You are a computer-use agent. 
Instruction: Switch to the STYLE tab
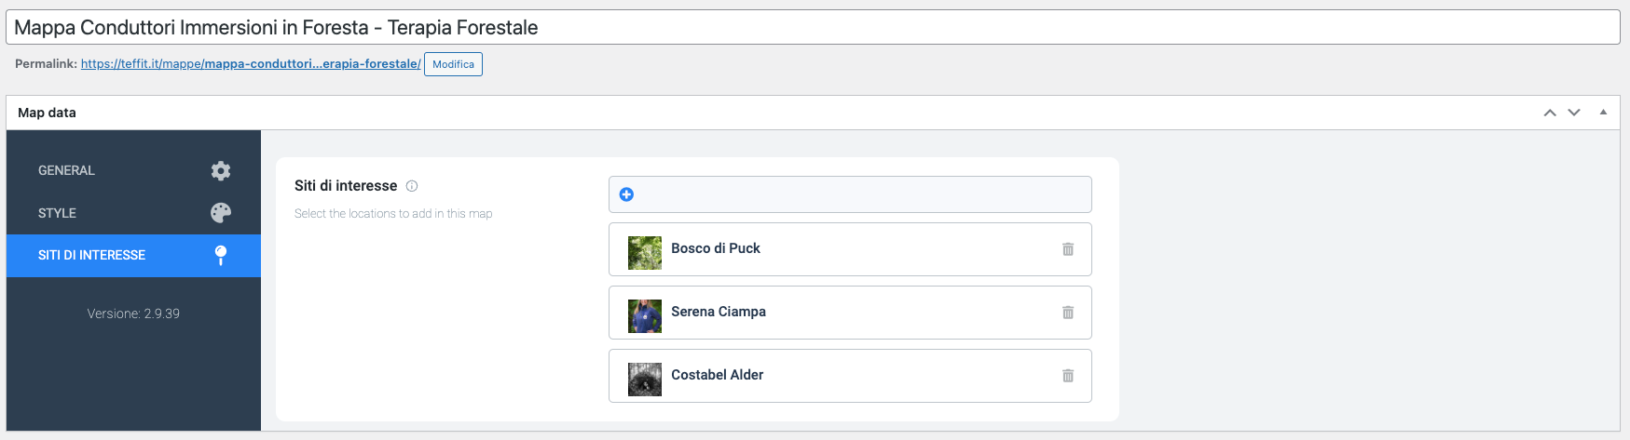click(58, 213)
